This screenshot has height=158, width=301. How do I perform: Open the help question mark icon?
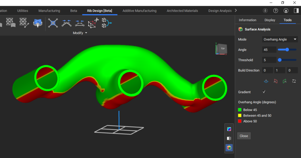pos(275,11)
